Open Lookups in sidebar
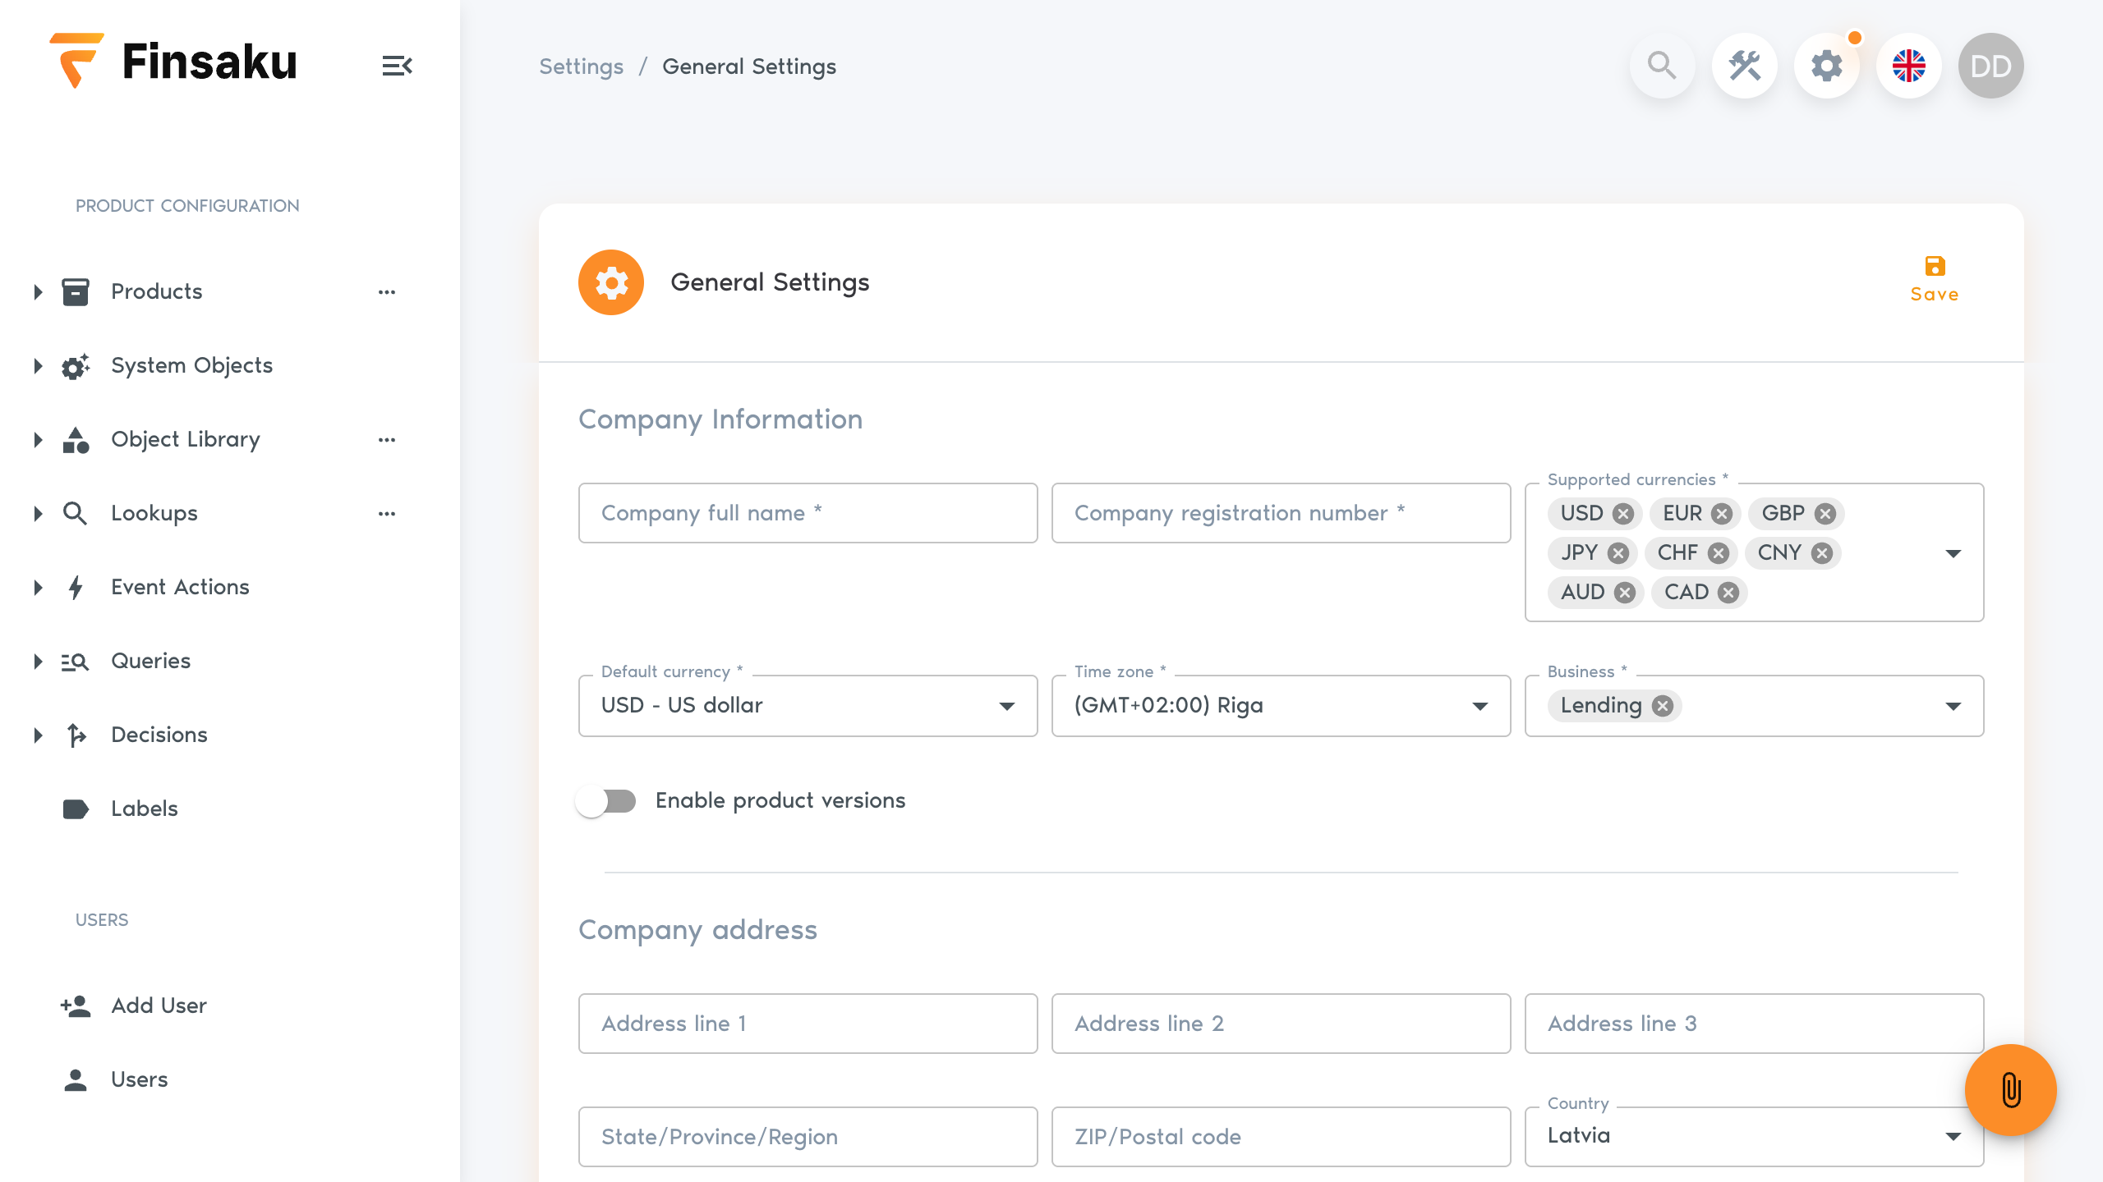 click(154, 513)
